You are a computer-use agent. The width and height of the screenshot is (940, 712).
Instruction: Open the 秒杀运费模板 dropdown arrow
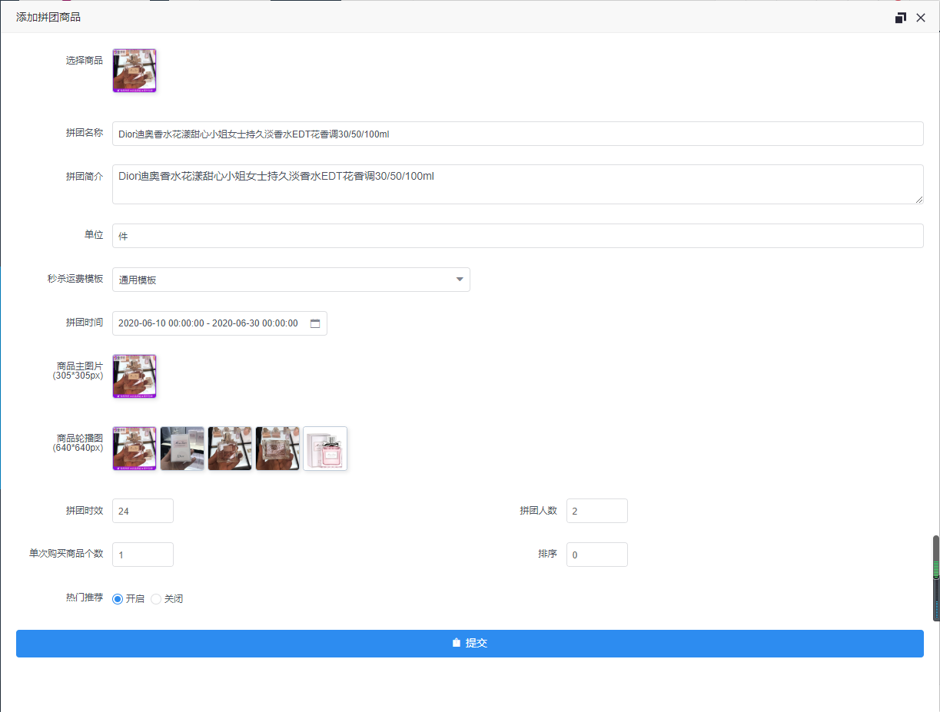(460, 280)
